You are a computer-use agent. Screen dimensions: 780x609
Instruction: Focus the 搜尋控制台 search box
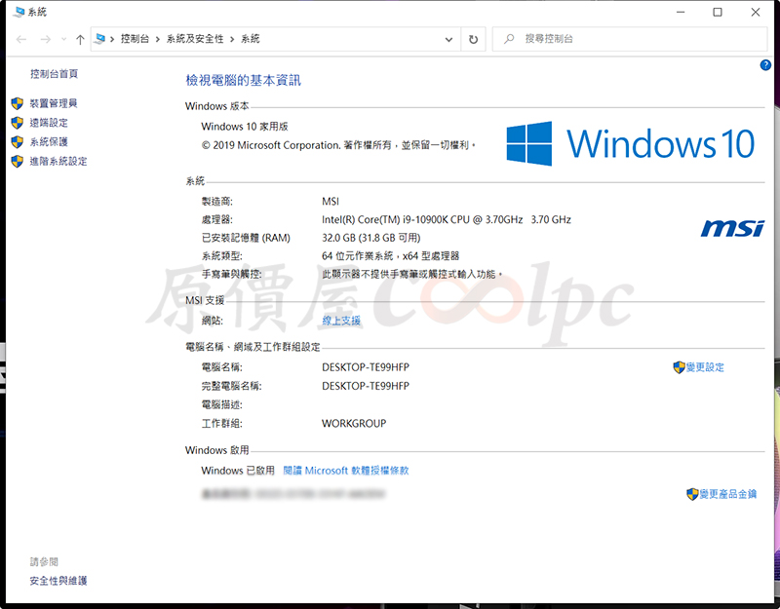coord(630,39)
